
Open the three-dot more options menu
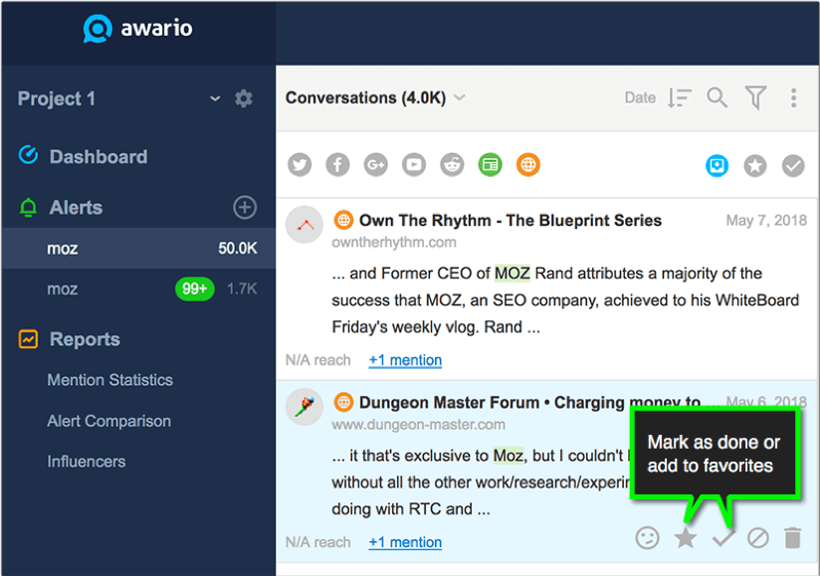coord(793,97)
